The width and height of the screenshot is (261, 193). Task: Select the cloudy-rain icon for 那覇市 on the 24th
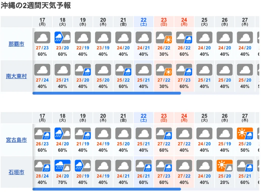coord(184,37)
